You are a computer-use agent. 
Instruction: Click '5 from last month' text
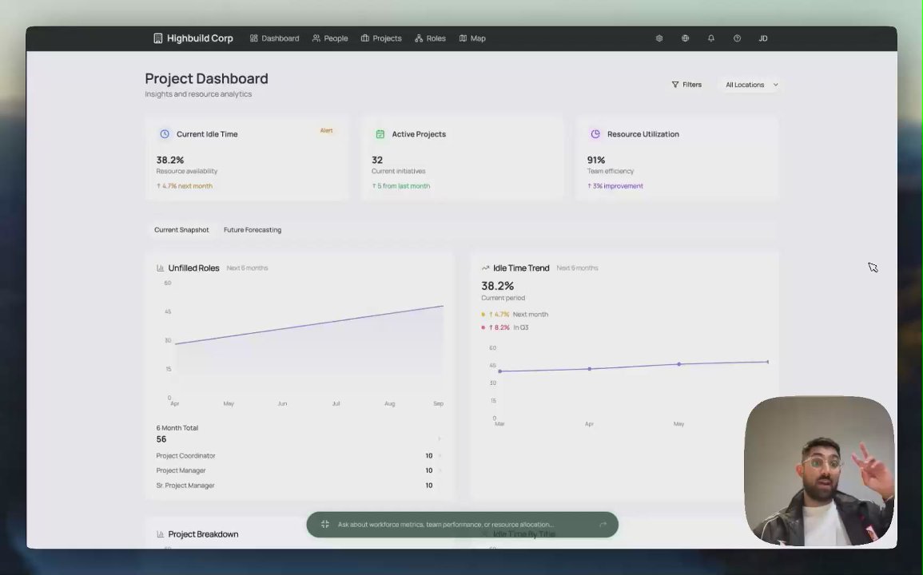pos(401,186)
